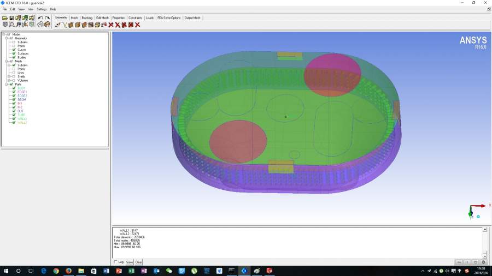Uncheck the Bodies geometry checkbox
Viewport: 492px width, 276px height.
14,57
